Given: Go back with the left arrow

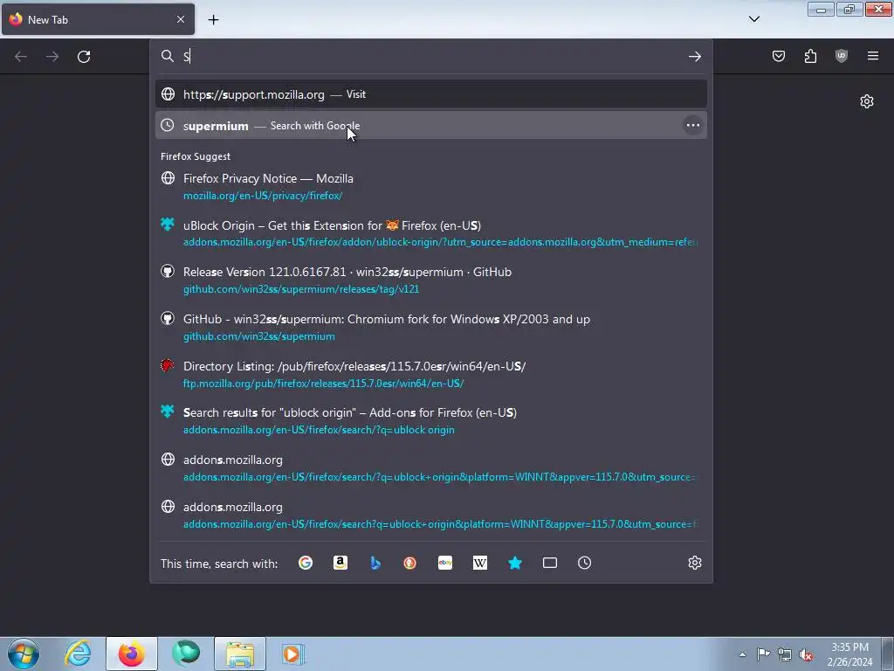Looking at the screenshot, I should coord(21,57).
